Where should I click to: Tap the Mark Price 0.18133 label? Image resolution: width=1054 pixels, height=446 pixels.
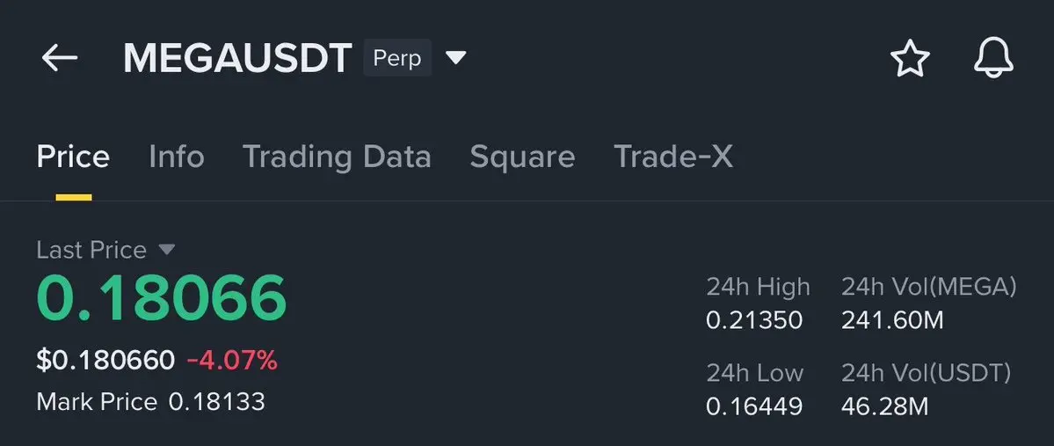coord(150,402)
